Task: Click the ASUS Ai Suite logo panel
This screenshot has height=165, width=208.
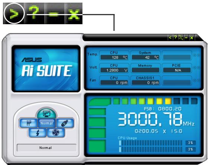Action: coord(46,69)
